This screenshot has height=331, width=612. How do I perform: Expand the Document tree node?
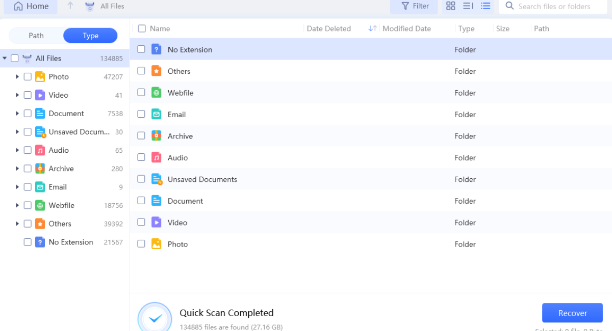click(17, 114)
